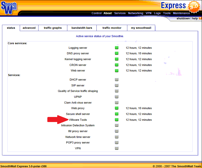Click Clam Anti-virus server status indicator
The image size is (202, 168).
pyautogui.click(x=117, y=103)
